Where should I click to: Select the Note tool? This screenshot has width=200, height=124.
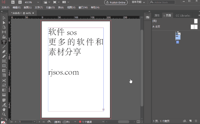4,100
